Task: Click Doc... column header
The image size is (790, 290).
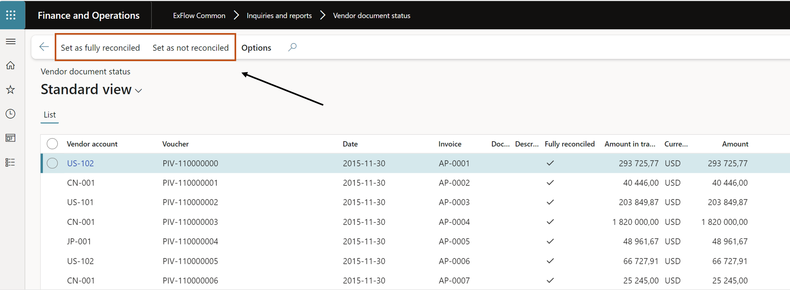Action: 500,144
